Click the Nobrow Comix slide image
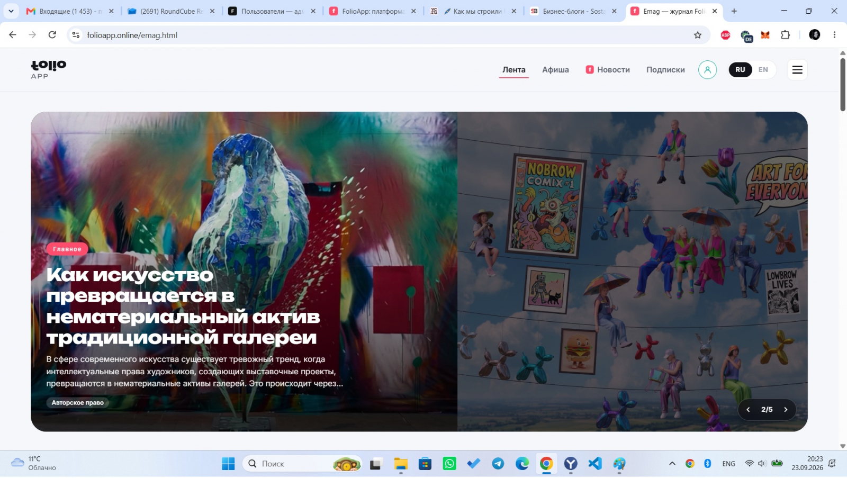 pyautogui.click(x=632, y=272)
